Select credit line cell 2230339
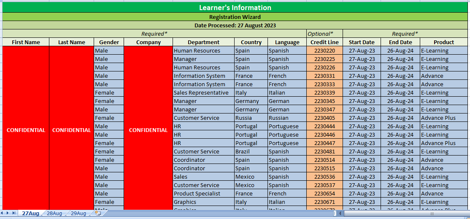This screenshot has height=219, width=470. point(324,92)
